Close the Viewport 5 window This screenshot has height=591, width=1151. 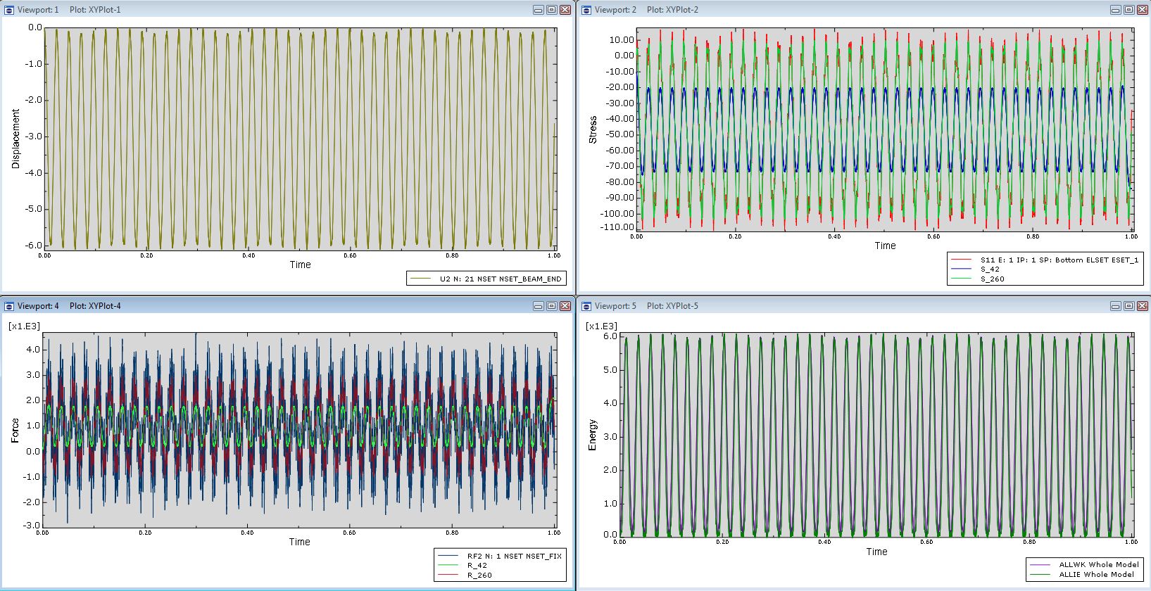[1143, 306]
